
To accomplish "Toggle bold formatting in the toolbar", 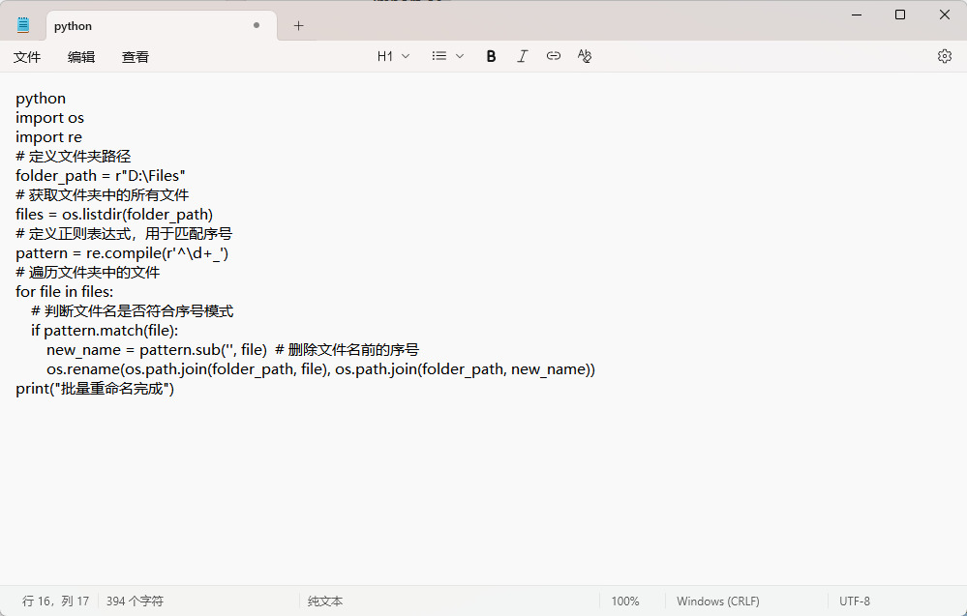I will (491, 56).
